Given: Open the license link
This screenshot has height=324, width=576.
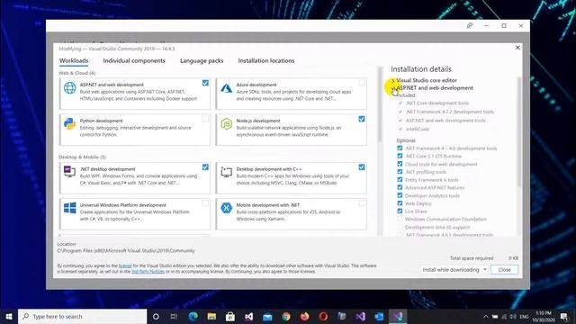Looking at the screenshot, I should click(x=125, y=265).
